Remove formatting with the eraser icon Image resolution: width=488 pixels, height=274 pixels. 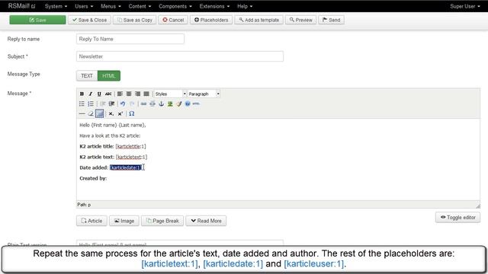pos(91,113)
